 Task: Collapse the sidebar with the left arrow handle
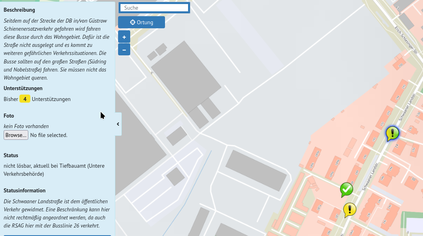tap(118, 124)
